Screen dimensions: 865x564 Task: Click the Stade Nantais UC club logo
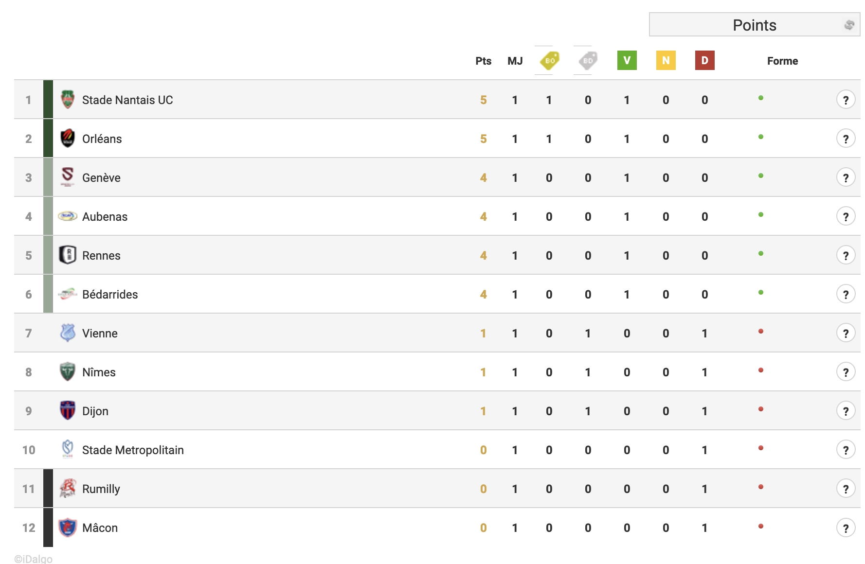(68, 100)
